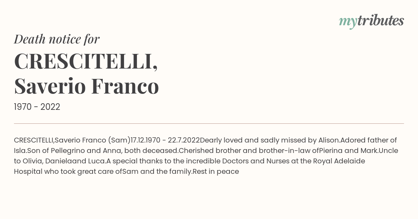
Task: Click the "Adored father of" phrase
Action: pyautogui.click(x=369, y=140)
